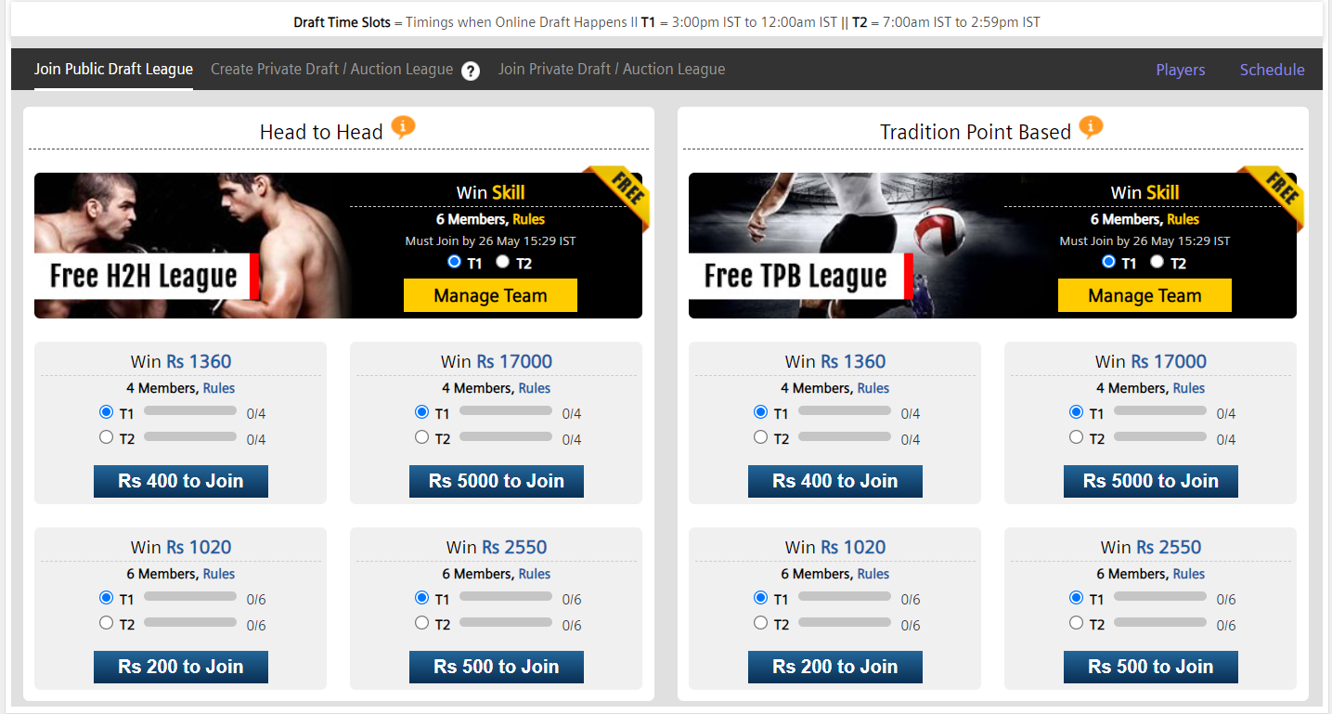Choose T2 for Head to Head Rs 17000
Viewport: 1332px width, 714px height.
click(x=421, y=437)
